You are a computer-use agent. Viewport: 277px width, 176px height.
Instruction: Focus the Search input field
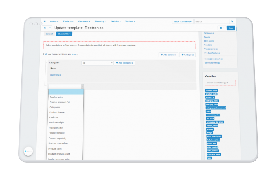pyautogui.click(x=212, y=21)
